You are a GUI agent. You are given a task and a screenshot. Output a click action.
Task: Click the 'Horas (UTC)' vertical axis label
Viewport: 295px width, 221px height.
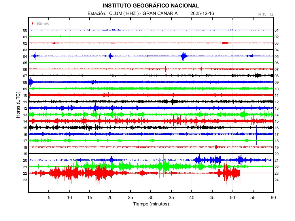[x=18, y=105]
